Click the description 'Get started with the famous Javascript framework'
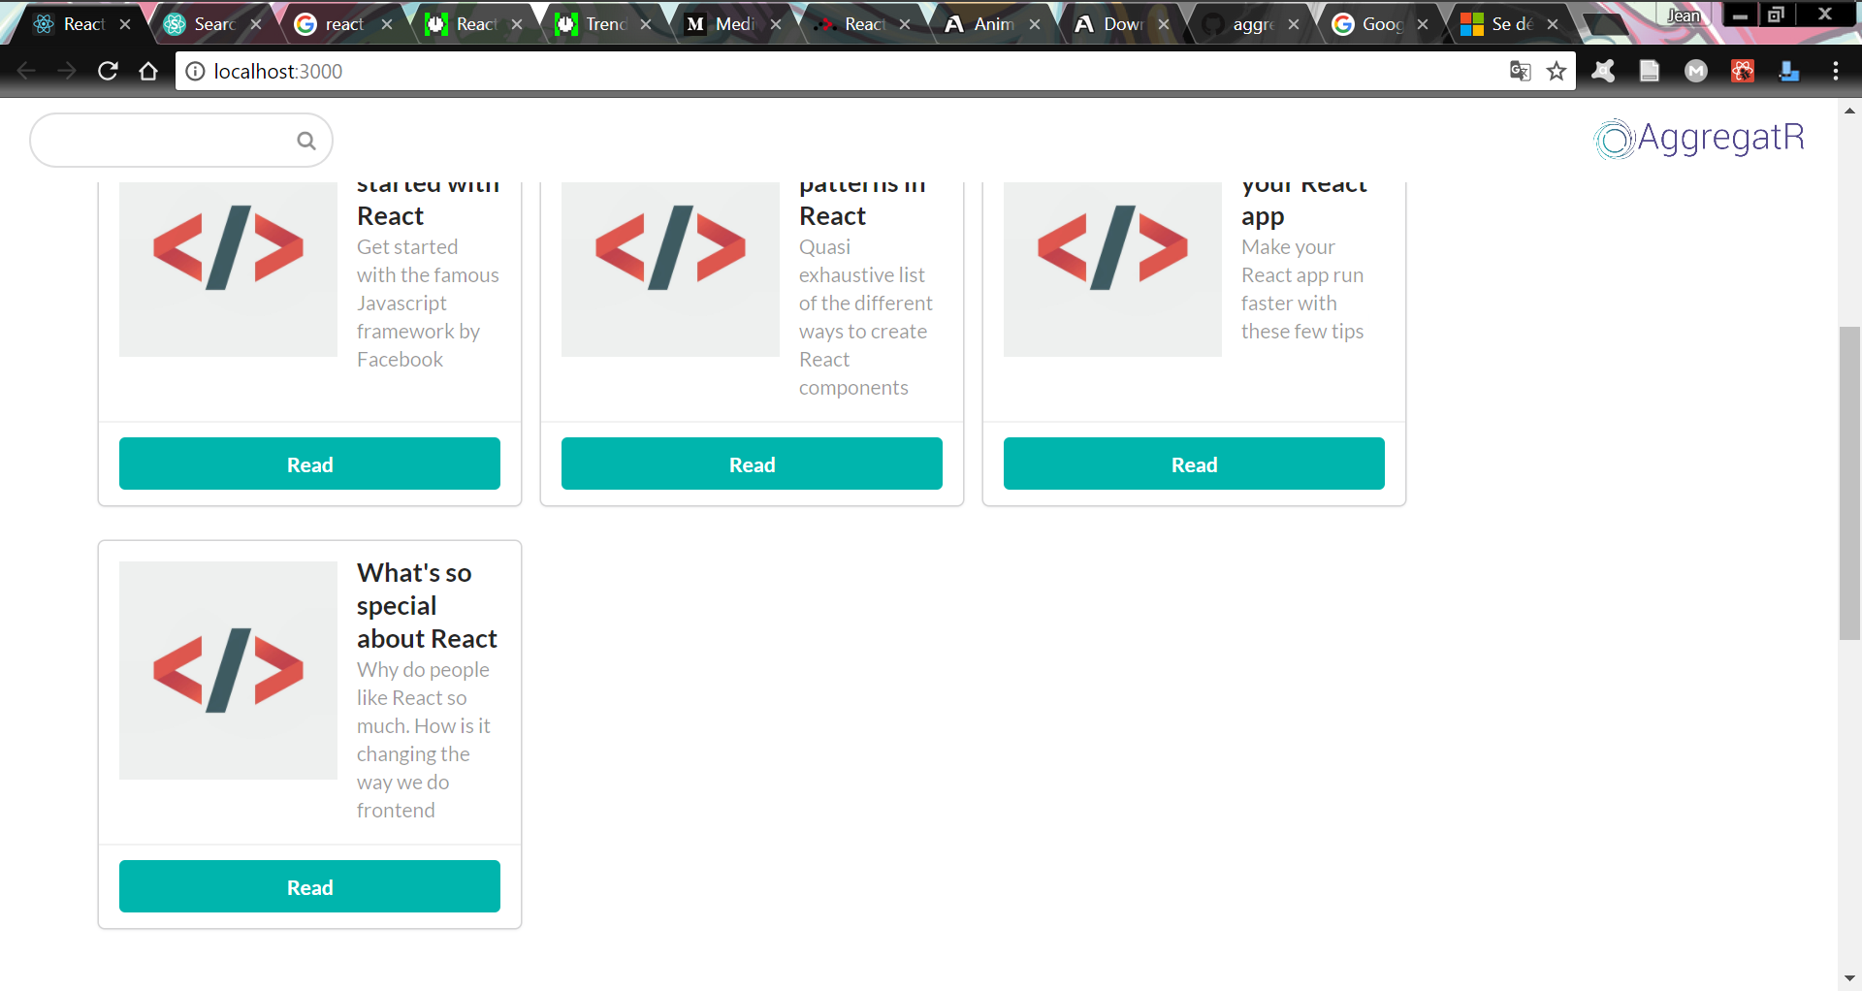The image size is (1862, 991). click(428, 304)
